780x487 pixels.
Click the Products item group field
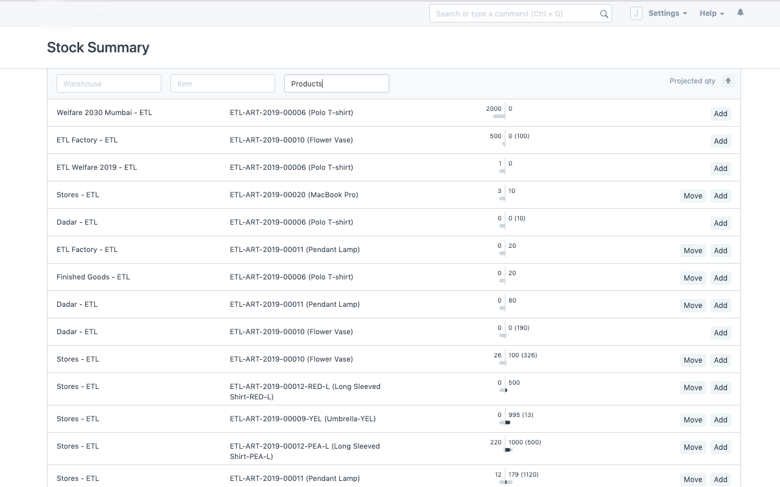pyautogui.click(x=336, y=84)
